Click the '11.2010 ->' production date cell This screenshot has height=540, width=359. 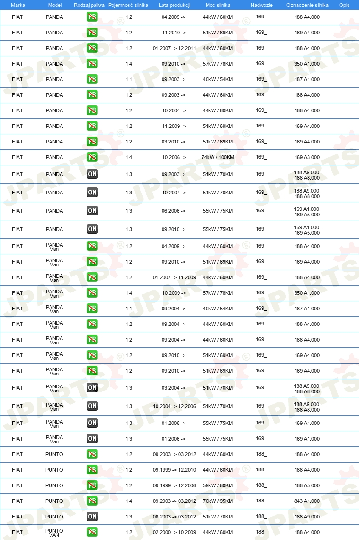(174, 33)
